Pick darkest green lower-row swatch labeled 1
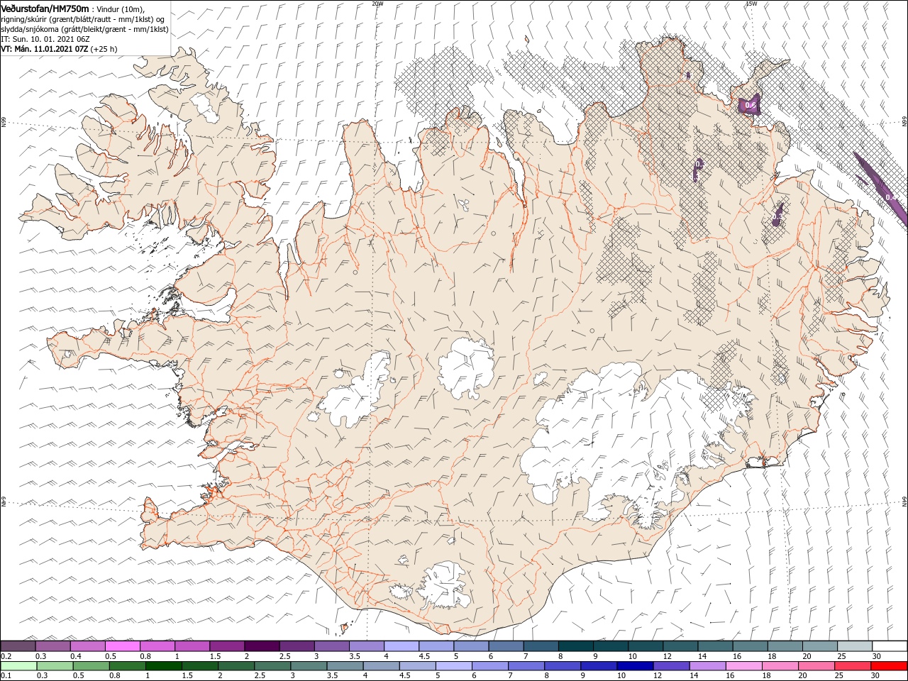 (163, 666)
